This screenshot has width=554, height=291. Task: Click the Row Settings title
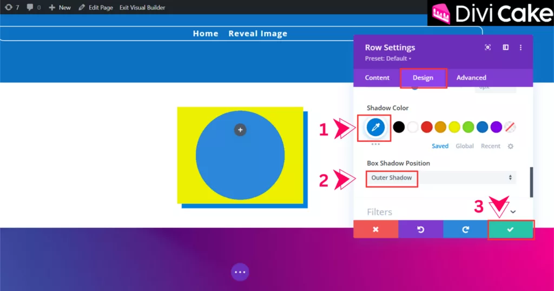coord(390,47)
